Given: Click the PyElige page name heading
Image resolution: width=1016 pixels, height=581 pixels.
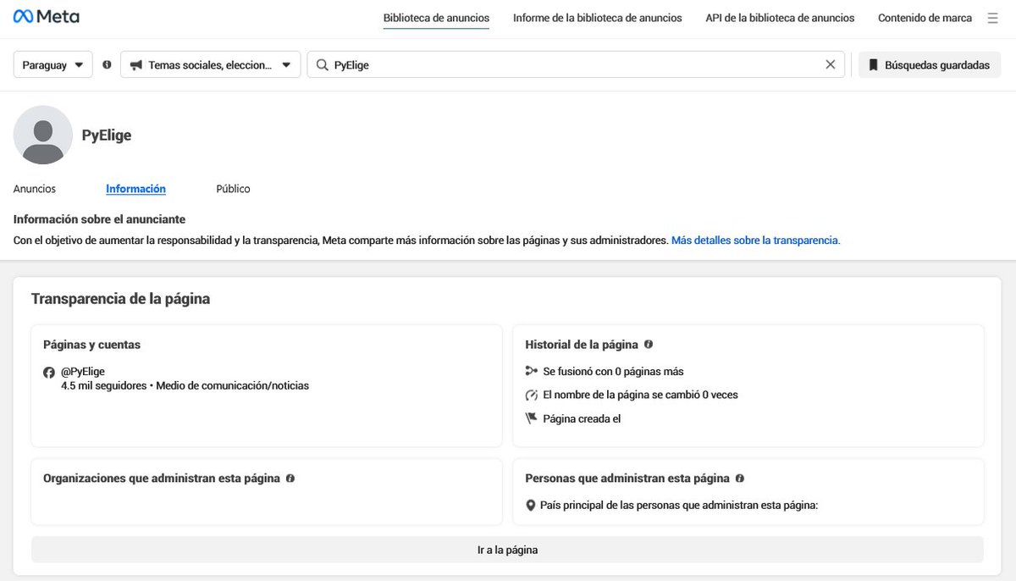Looking at the screenshot, I should 107,135.
